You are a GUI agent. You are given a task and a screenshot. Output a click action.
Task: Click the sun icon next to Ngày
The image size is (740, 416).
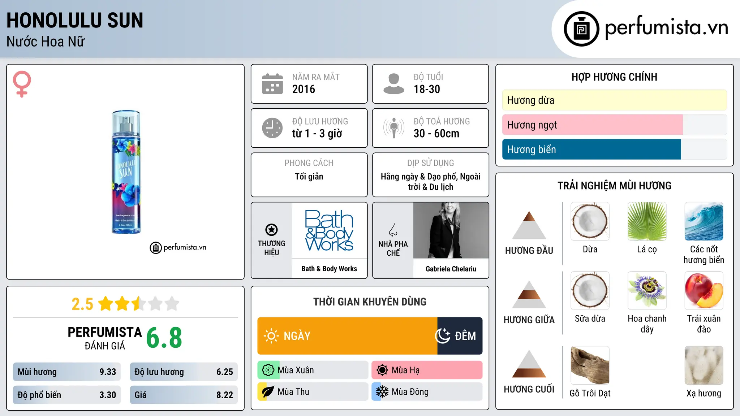(x=271, y=336)
